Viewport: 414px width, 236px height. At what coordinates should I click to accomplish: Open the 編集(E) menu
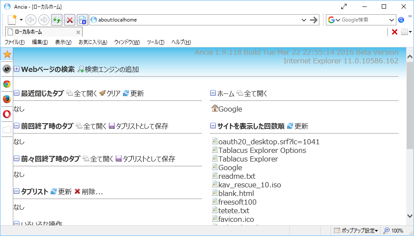(40, 42)
